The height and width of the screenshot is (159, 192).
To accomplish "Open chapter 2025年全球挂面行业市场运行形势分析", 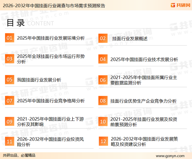I will [51, 59].
